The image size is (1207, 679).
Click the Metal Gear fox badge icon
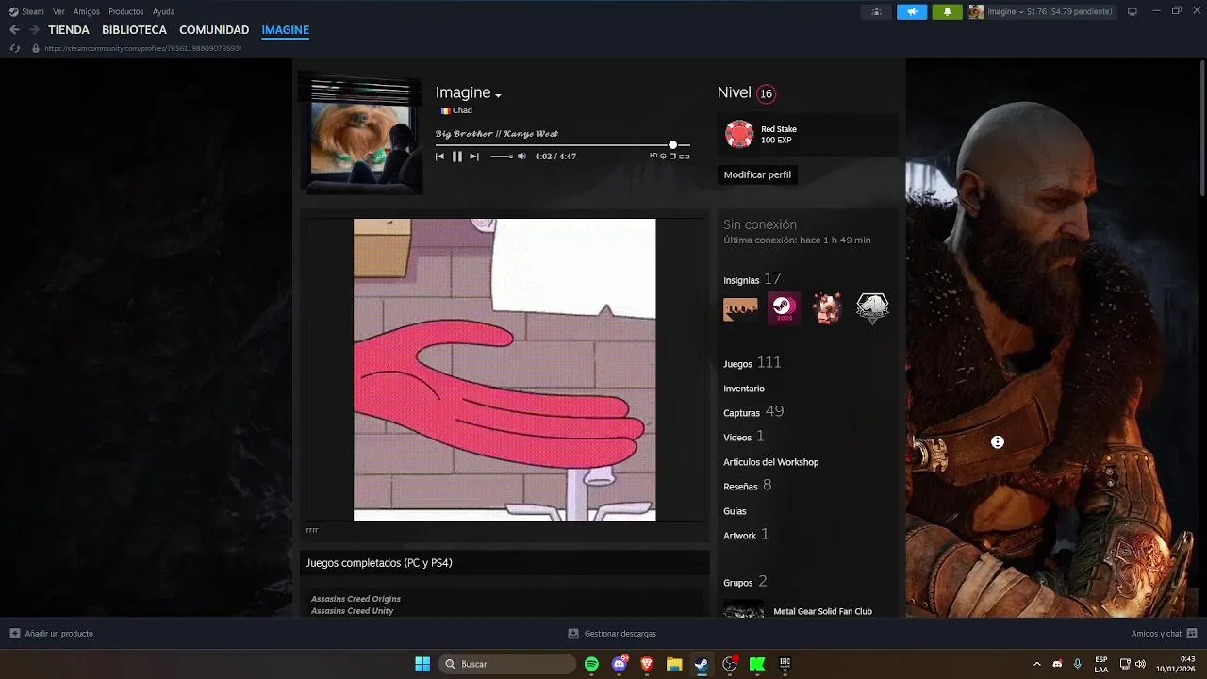click(x=872, y=308)
